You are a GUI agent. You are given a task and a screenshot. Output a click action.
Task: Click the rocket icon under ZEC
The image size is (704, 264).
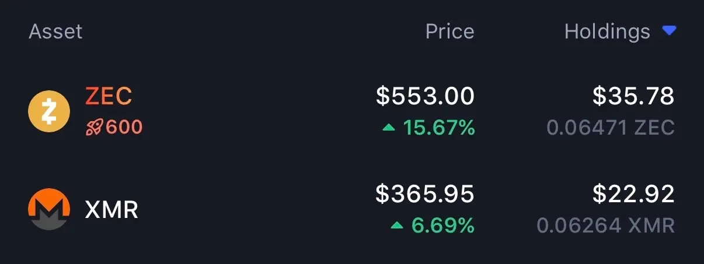(95, 127)
